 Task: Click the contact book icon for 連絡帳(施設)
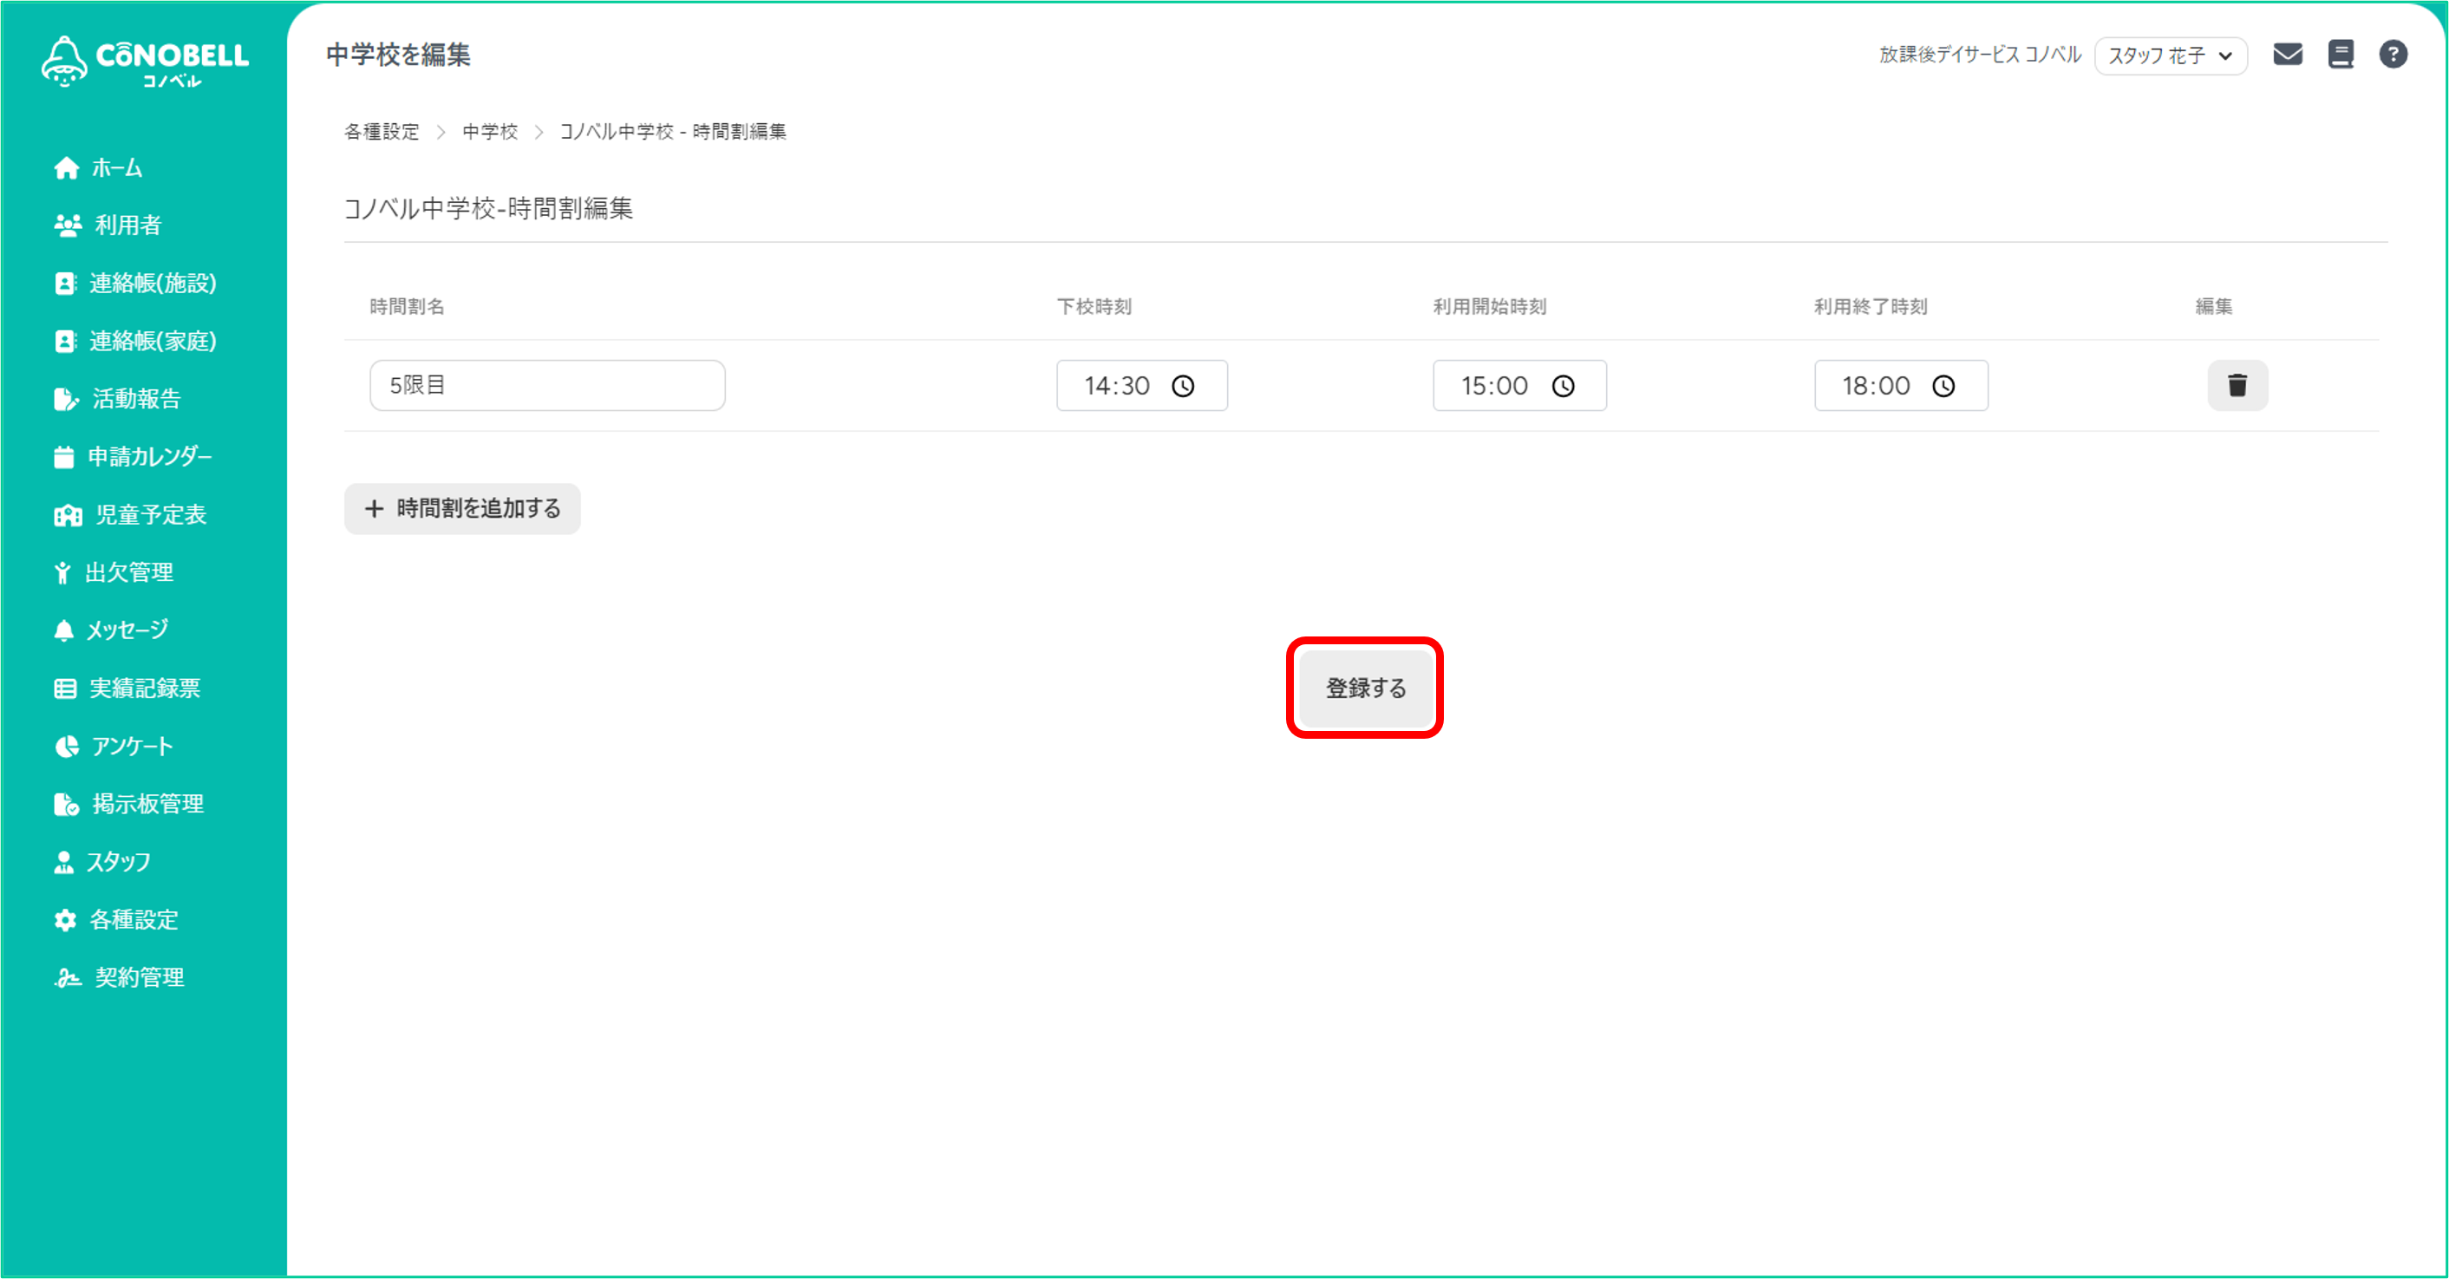tap(65, 284)
